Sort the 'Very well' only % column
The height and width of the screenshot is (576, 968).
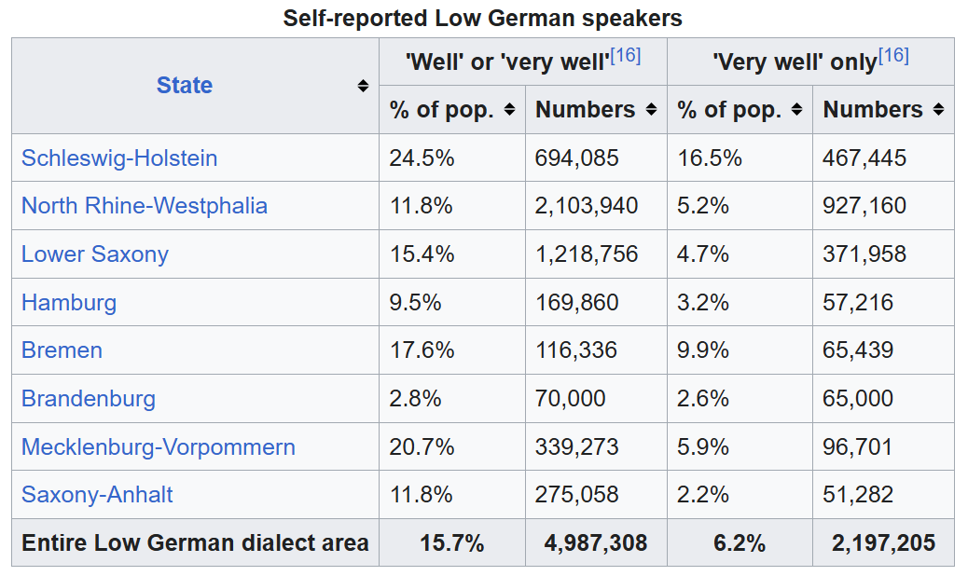click(796, 110)
